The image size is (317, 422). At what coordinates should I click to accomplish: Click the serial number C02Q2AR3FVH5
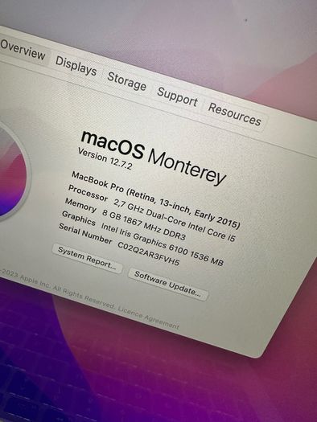click(x=148, y=254)
